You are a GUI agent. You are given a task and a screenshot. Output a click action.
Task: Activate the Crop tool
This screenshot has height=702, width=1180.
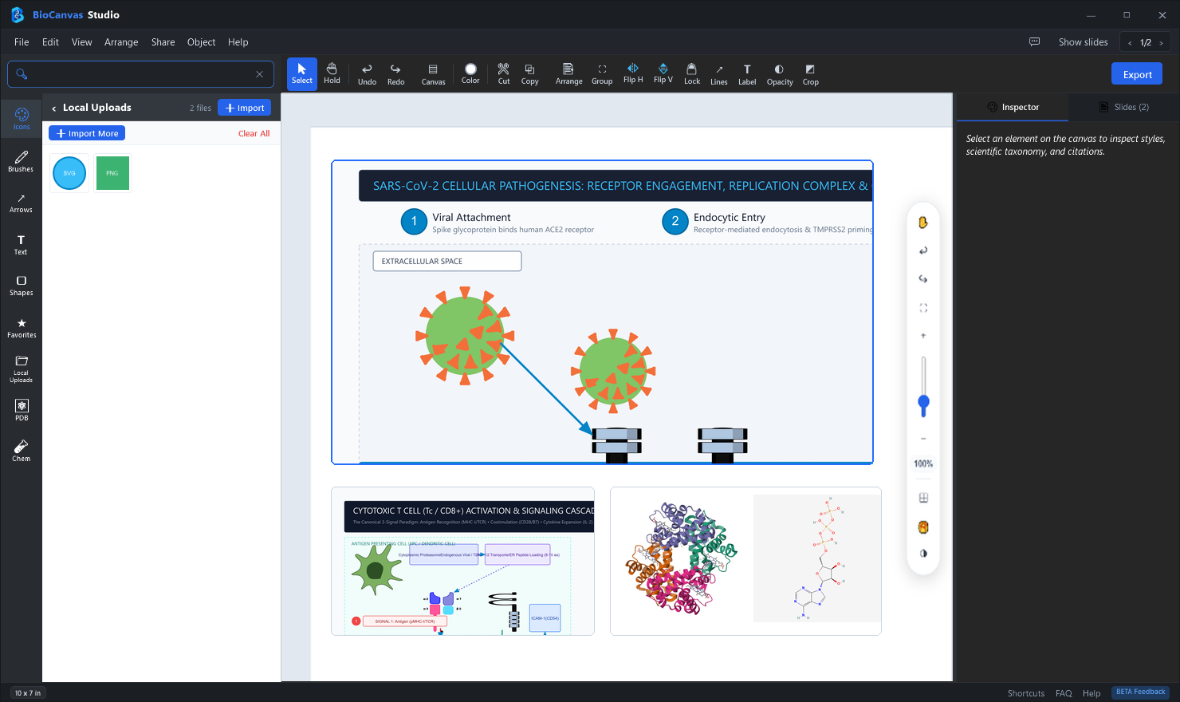point(811,73)
